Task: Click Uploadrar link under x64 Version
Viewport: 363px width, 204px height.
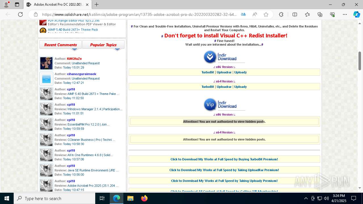Action: pos(224,87)
